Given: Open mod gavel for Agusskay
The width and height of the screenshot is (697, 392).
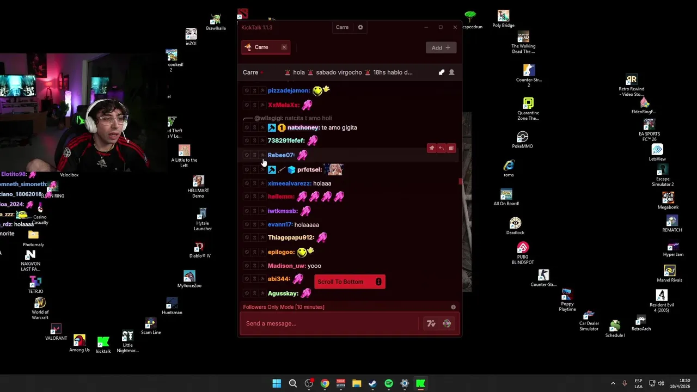Looking at the screenshot, I should coord(262,294).
